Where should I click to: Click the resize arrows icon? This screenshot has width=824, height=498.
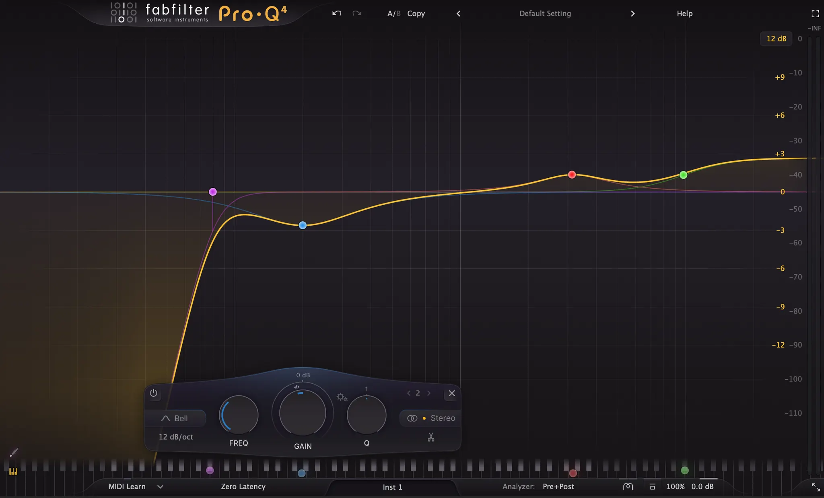tap(816, 487)
